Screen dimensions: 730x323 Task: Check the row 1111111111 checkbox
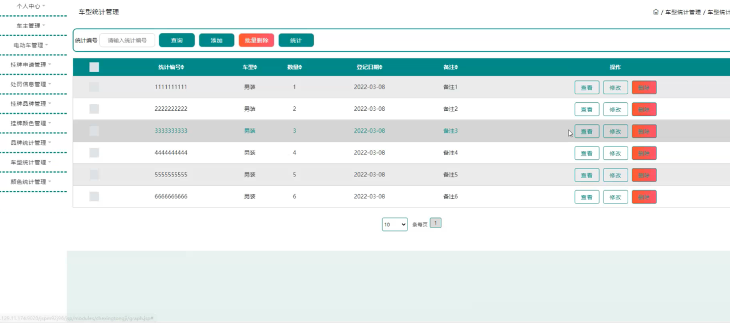point(94,87)
